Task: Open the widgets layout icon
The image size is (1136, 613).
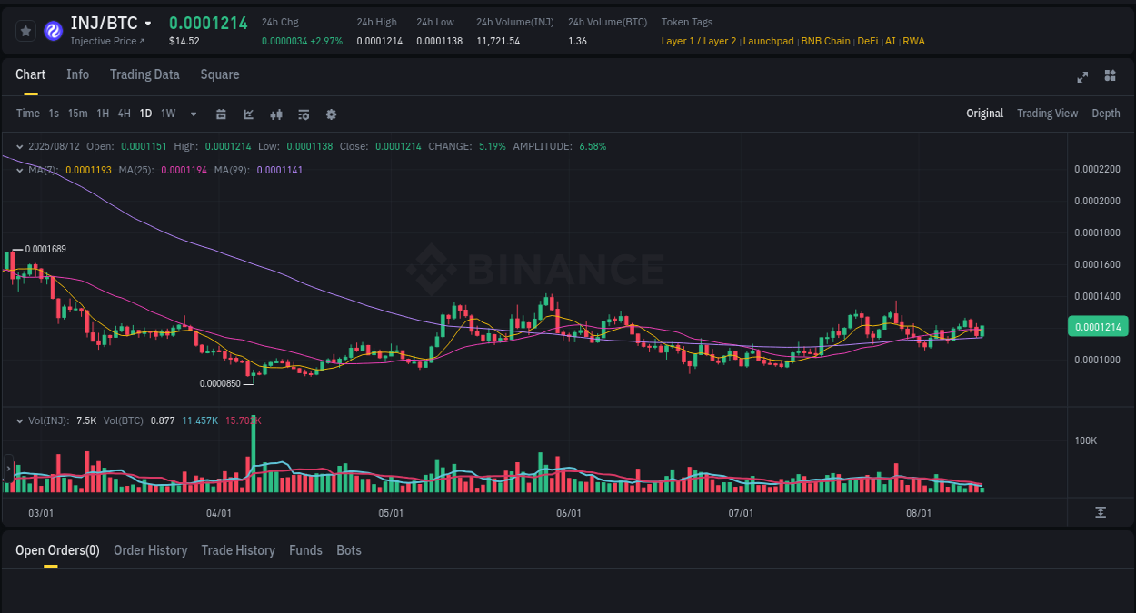Action: (x=1110, y=77)
